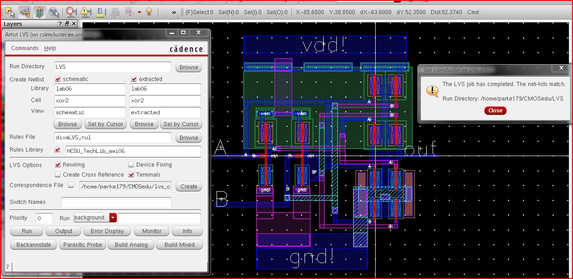Click the Rules File input field
This screenshot has height=279, width=573.
pos(113,137)
